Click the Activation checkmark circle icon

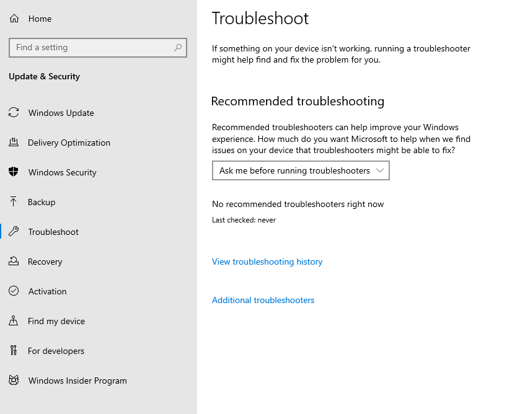tap(14, 291)
